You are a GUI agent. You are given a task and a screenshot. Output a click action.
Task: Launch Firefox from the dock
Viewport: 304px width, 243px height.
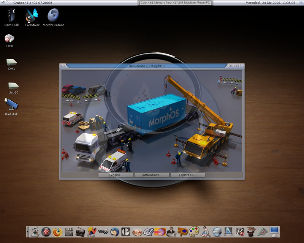[57, 232]
